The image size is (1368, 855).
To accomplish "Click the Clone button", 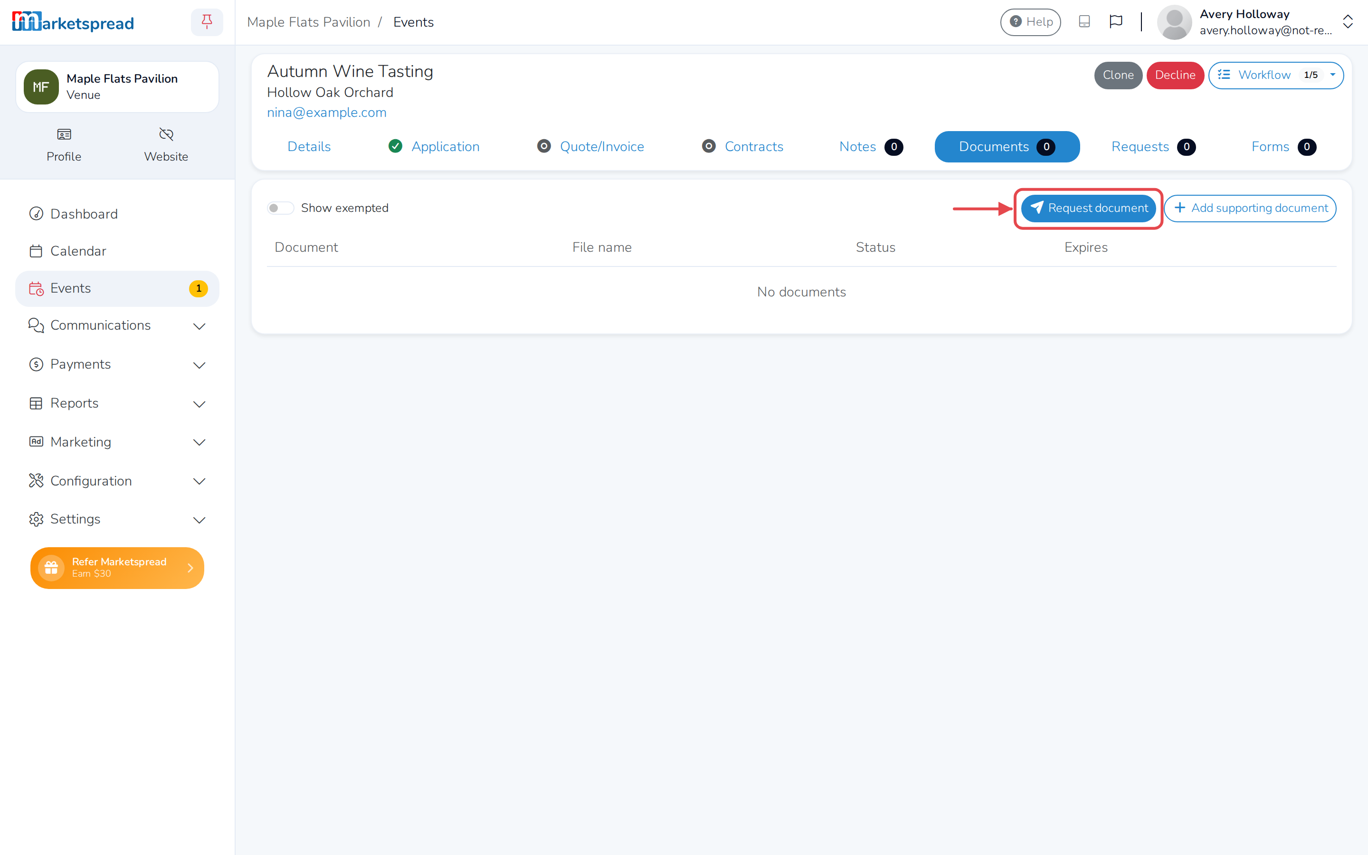I will [x=1118, y=75].
